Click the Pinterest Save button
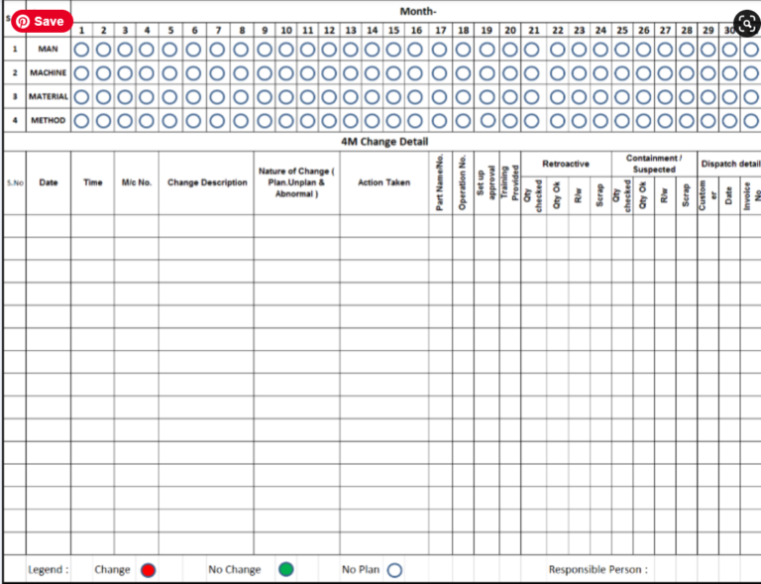Image resolution: width=761 pixels, height=584 pixels. click(41, 21)
